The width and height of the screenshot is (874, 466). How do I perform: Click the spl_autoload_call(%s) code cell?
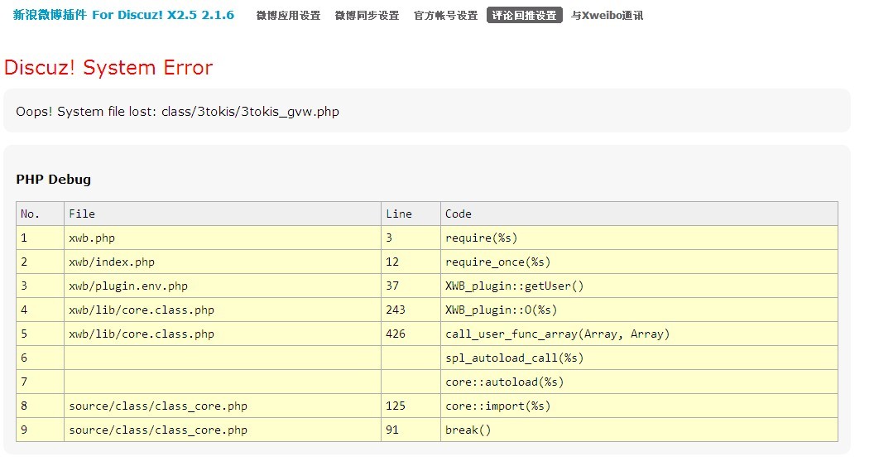[x=639, y=358]
